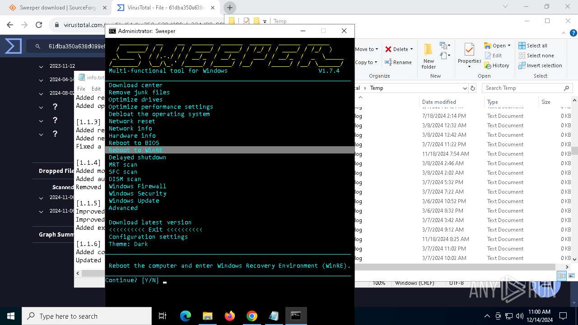This screenshot has height=325, width=578.
Task: Switch to Chrome via the taskbar
Action: pyautogui.click(x=252, y=316)
